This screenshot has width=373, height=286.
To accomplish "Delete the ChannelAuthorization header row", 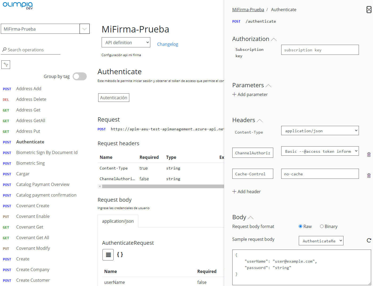I will [369, 155].
